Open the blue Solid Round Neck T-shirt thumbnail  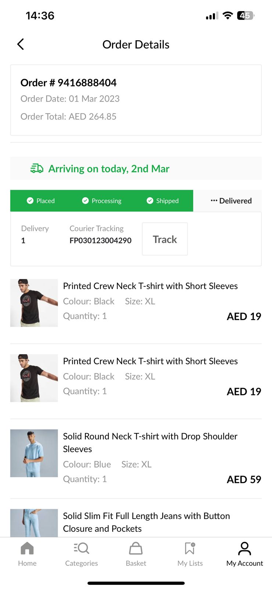click(34, 453)
